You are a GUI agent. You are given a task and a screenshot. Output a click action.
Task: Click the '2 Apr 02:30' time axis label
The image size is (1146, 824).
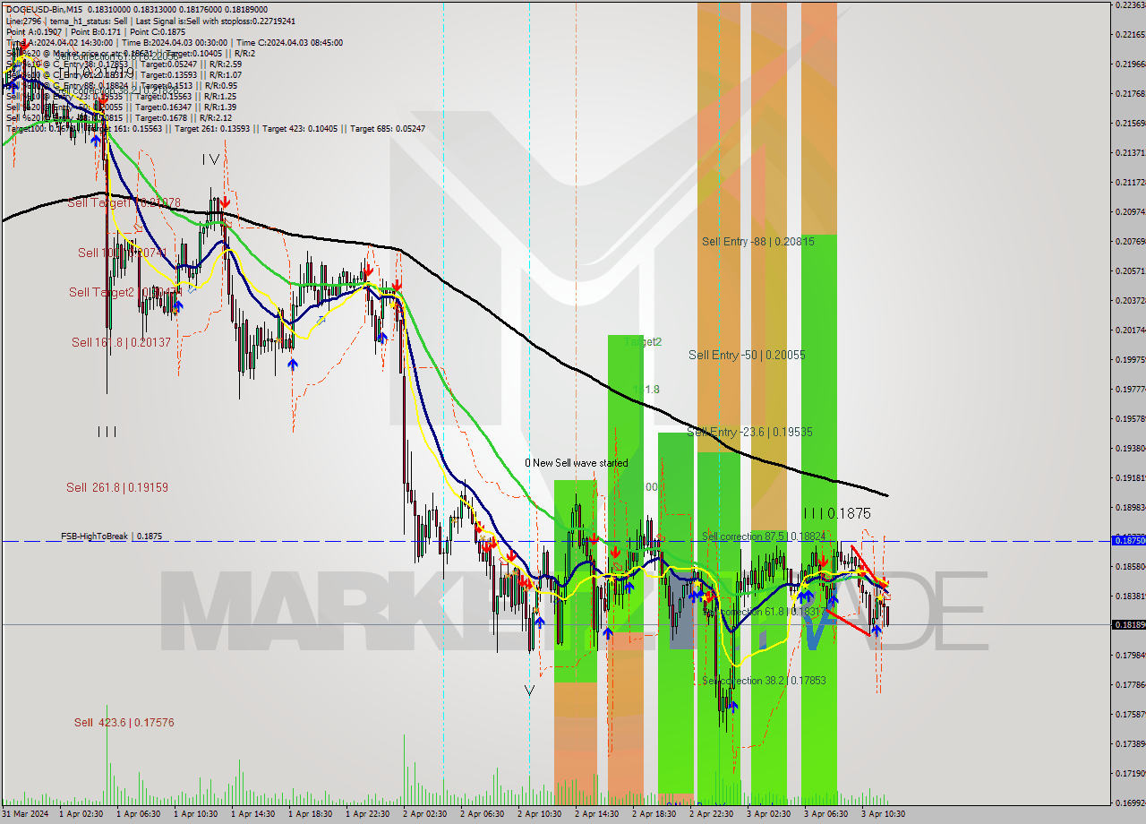[x=424, y=814]
